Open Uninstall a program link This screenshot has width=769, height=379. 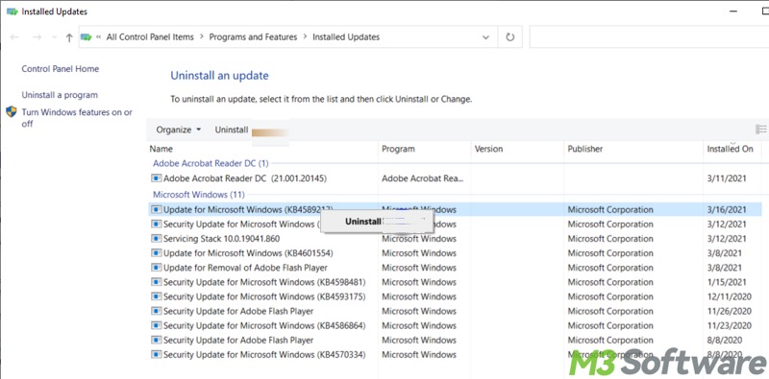pyautogui.click(x=60, y=95)
